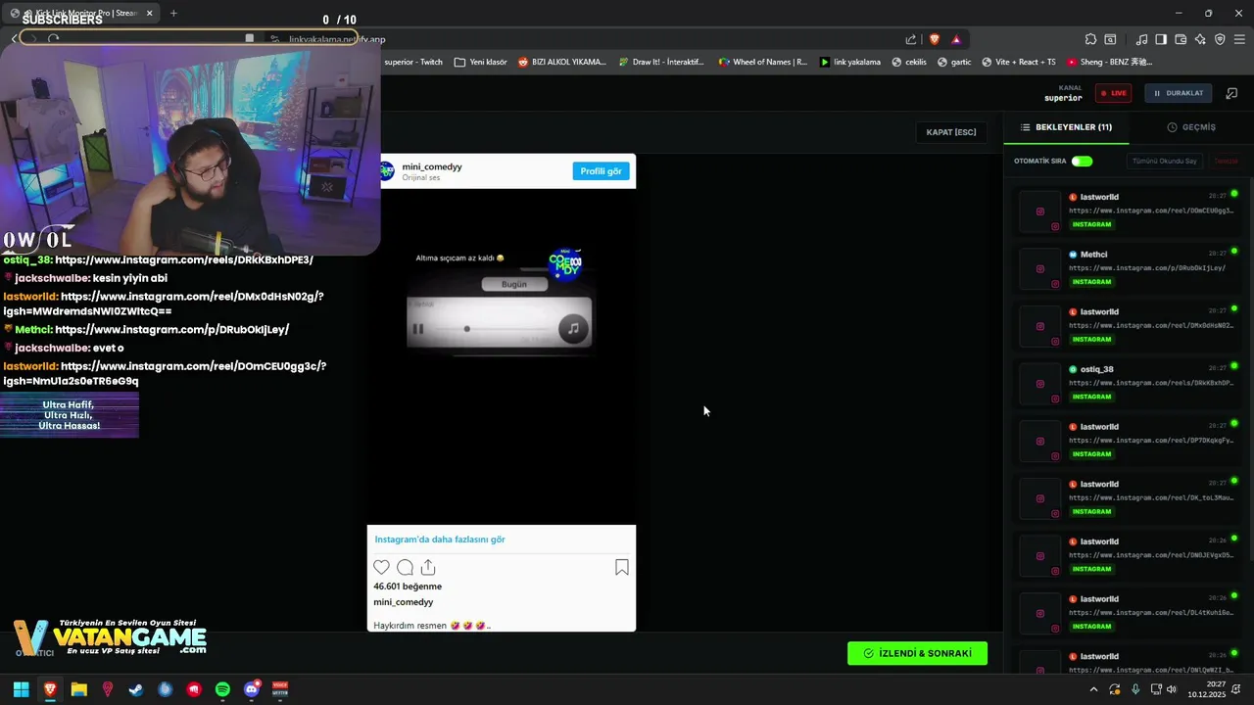The image size is (1254, 705).
Task: Open the 'cekilis' bookmark
Action: pyautogui.click(x=908, y=62)
